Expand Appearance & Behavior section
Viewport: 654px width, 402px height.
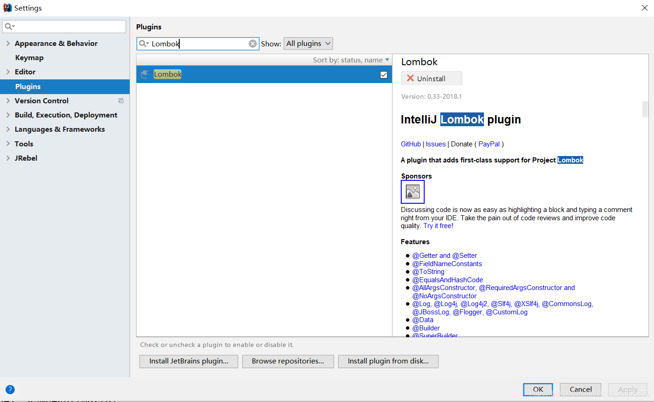pyautogui.click(x=8, y=44)
